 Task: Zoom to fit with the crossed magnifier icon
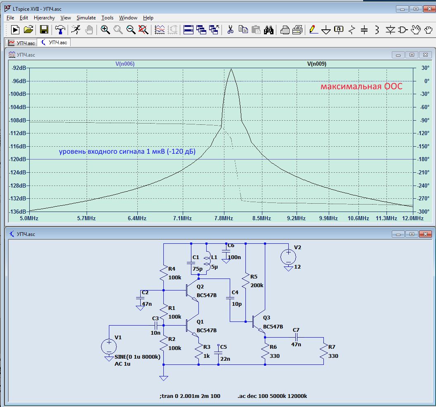pyautogui.click(x=144, y=29)
